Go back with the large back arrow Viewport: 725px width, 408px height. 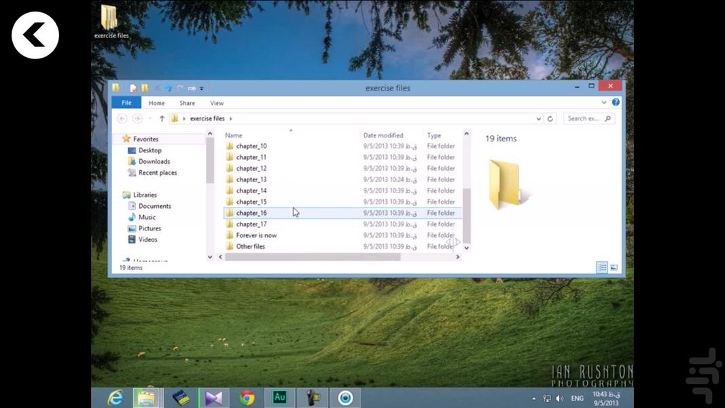coord(35,35)
